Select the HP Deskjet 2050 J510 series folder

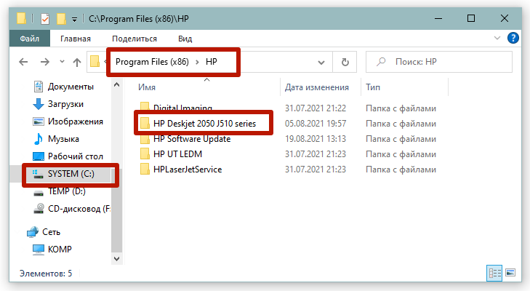click(x=204, y=124)
